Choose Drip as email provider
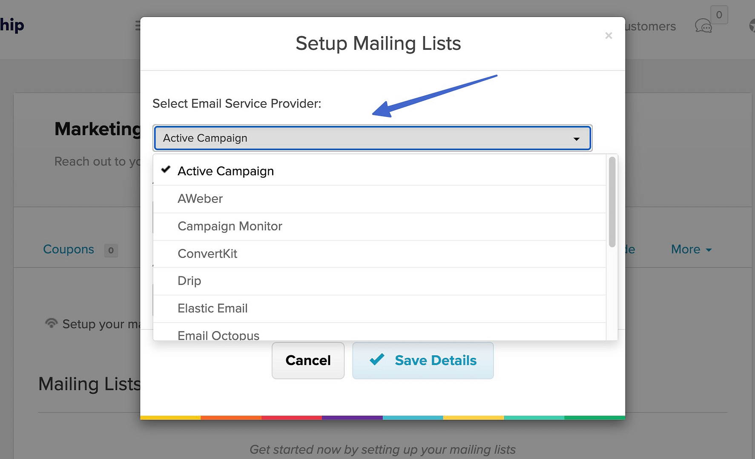The height and width of the screenshot is (459, 755). pos(189,281)
